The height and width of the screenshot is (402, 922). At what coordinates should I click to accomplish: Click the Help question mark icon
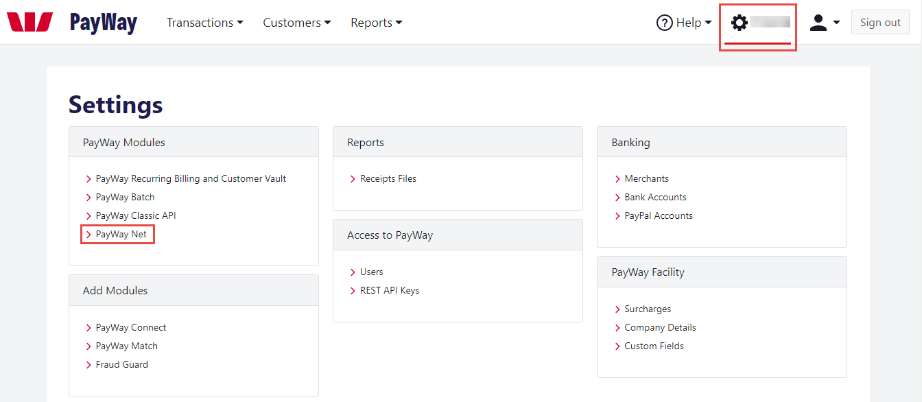[664, 22]
